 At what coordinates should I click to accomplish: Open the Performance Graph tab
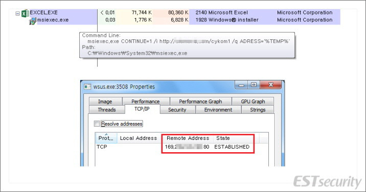[200, 102]
